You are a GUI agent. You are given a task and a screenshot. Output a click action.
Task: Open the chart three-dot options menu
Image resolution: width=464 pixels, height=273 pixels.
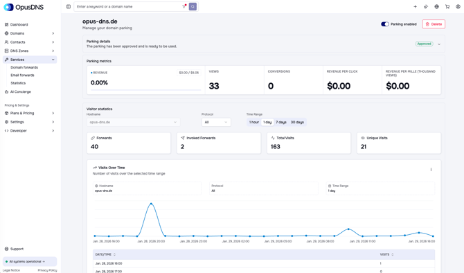tap(431, 170)
